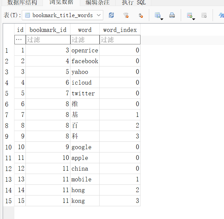Focus the bookmark_id filter field
Viewport: 224px width, 219px height.
click(48, 40)
